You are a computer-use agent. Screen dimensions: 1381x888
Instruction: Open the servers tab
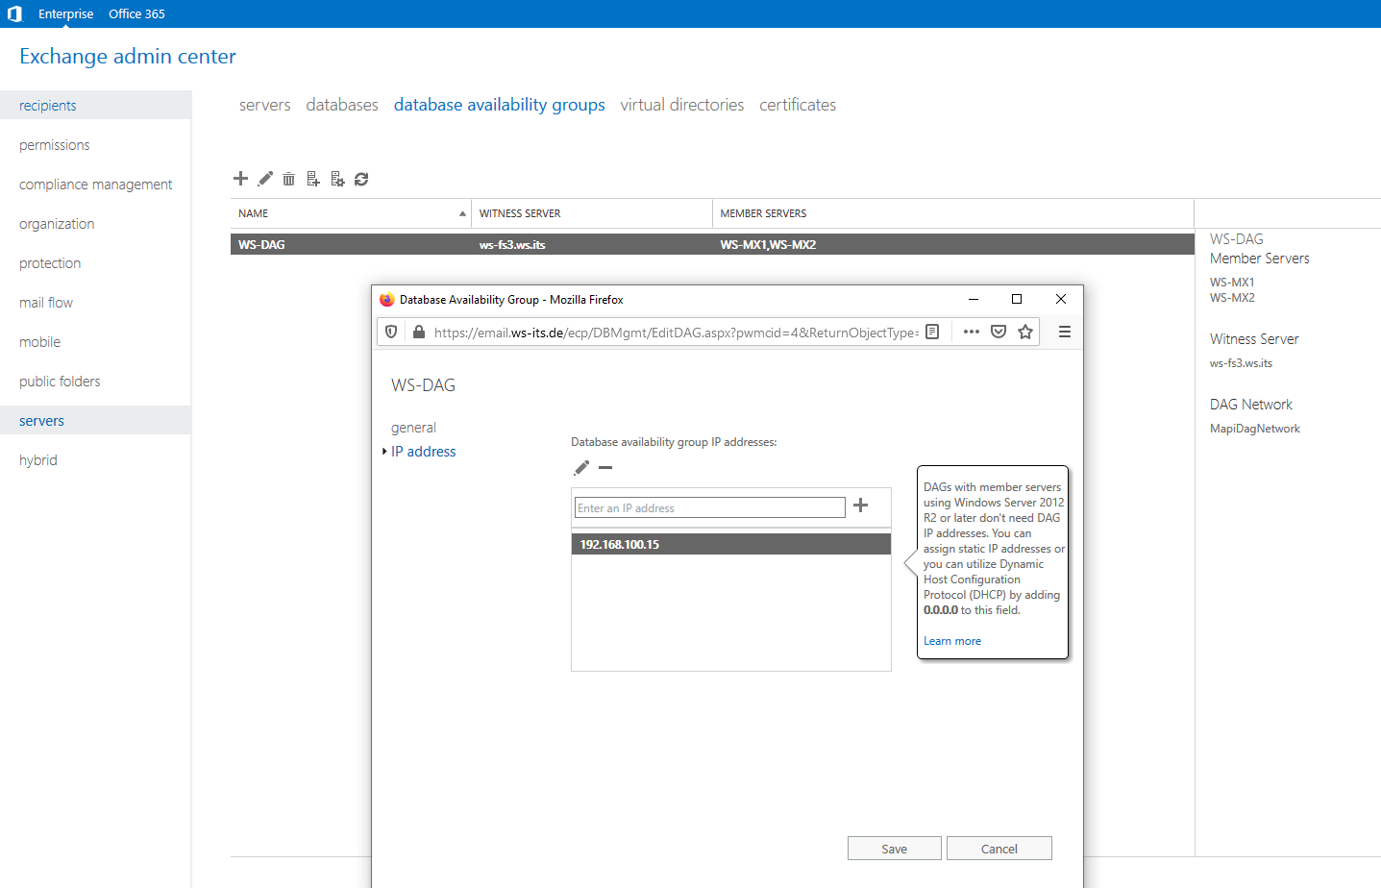(x=265, y=105)
